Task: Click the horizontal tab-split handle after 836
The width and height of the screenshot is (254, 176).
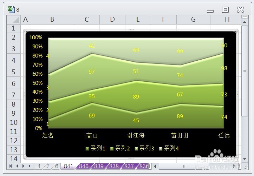Action: [150, 167]
